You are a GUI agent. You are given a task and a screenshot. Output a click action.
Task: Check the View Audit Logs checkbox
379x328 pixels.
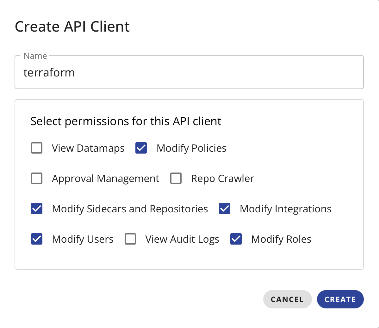(x=130, y=239)
